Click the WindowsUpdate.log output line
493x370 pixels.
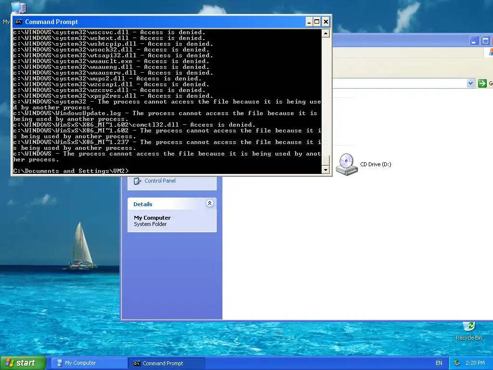(166, 116)
